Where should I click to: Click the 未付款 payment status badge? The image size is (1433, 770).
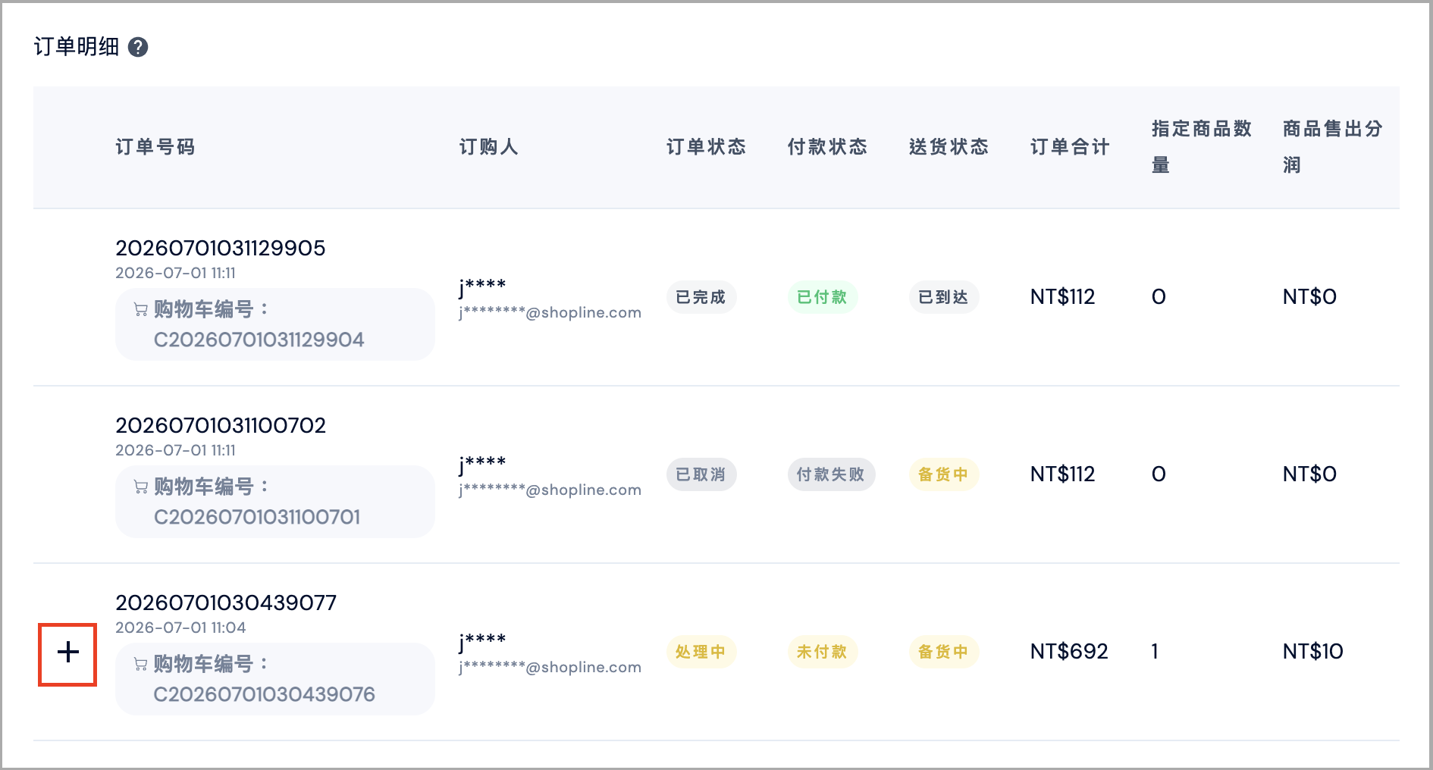pos(823,652)
